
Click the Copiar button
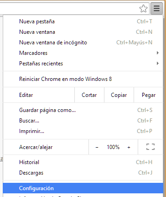pos(119,95)
